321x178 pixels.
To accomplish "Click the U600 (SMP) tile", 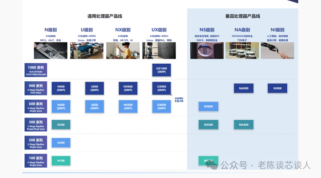I will pyautogui.click(x=95, y=107).
